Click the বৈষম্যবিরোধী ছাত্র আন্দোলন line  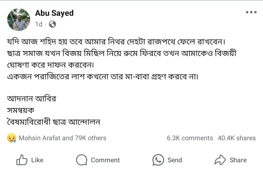tap(53, 122)
